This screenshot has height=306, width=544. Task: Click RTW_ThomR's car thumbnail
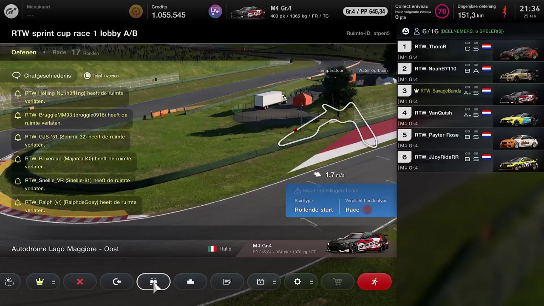pyautogui.click(x=518, y=52)
